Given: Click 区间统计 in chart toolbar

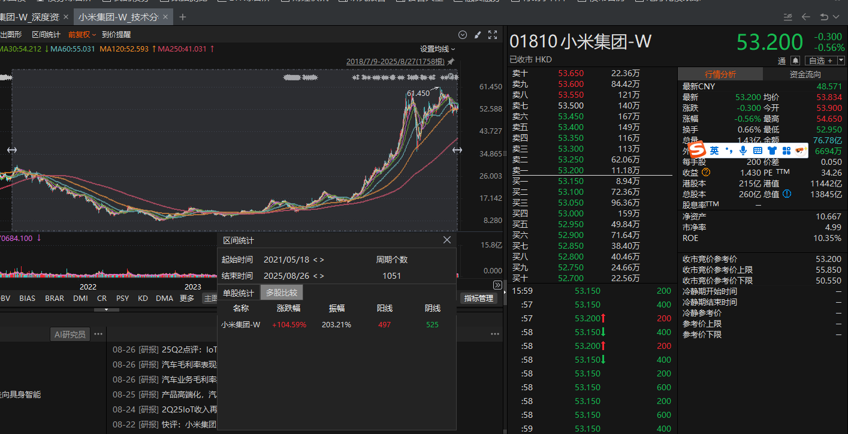Looking at the screenshot, I should point(46,35).
